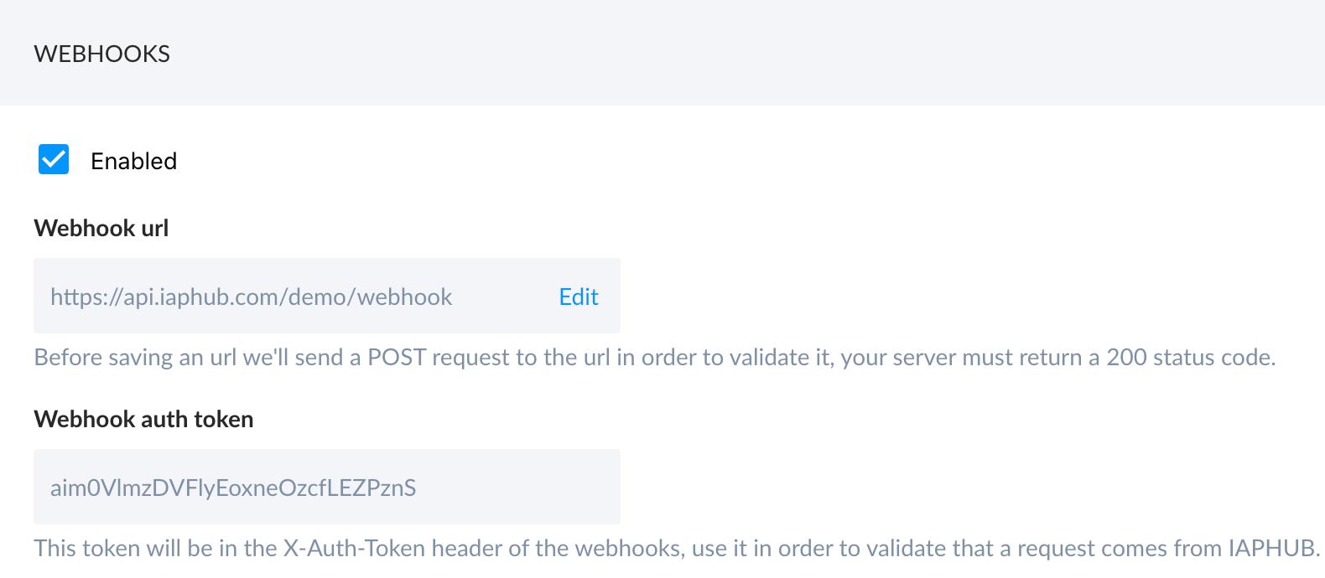The image size is (1325, 578).
Task: Click the Webhook auth token label
Action: pos(143,419)
